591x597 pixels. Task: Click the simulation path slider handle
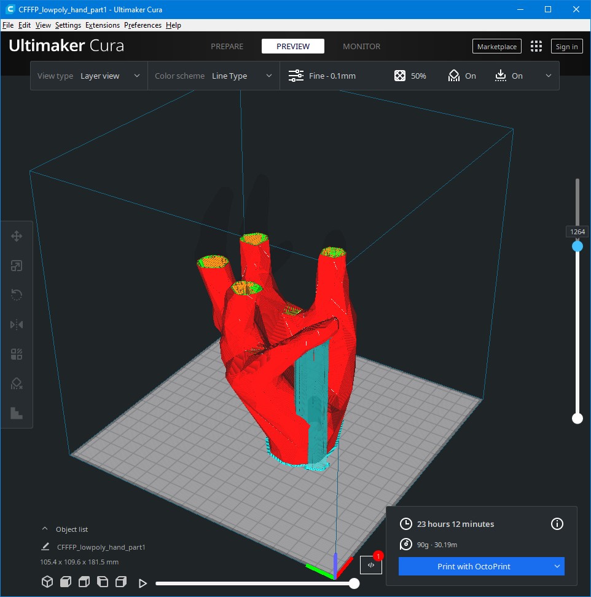pyautogui.click(x=354, y=583)
